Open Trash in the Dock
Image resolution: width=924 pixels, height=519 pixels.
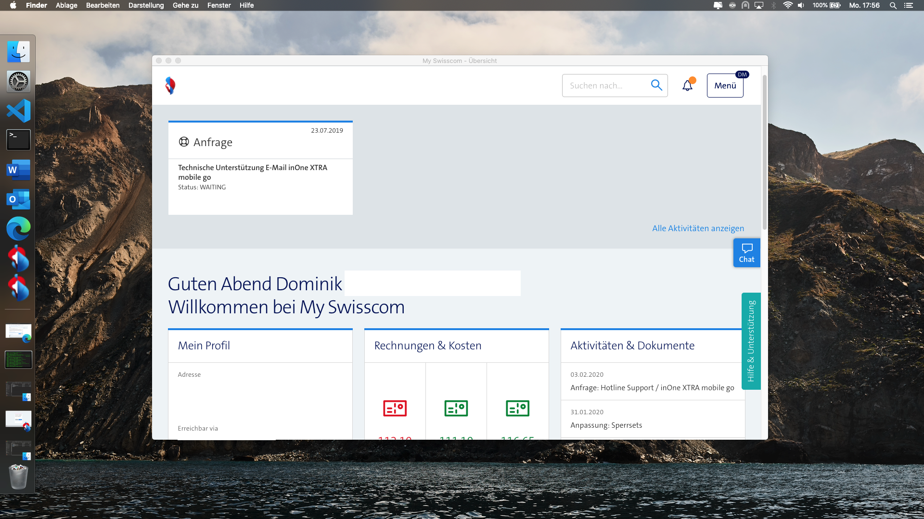point(18,477)
